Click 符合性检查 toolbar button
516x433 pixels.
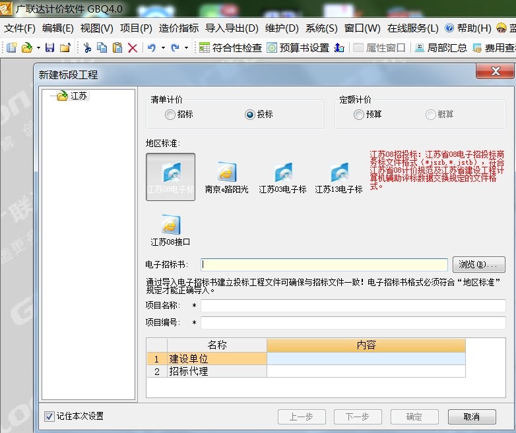(230, 47)
